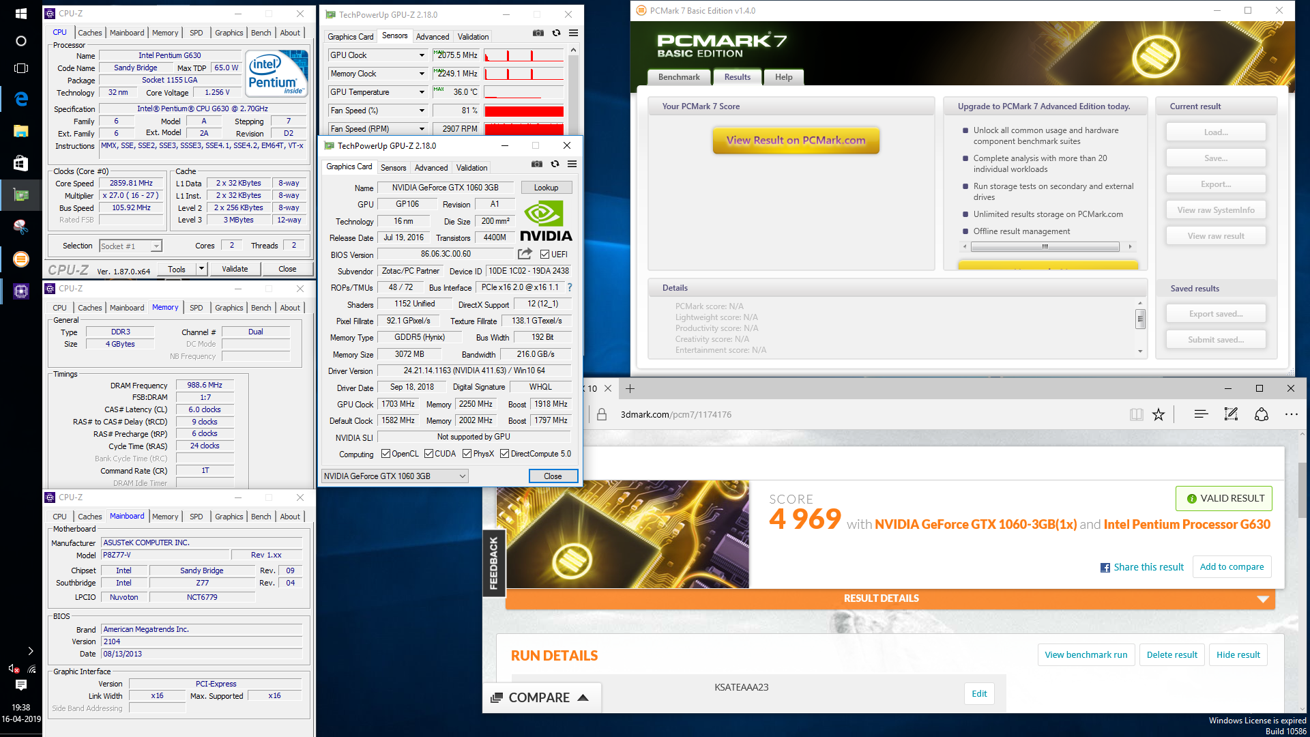Open Cortana search circle on taskbar
This screenshot has height=737, width=1310.
click(20, 41)
